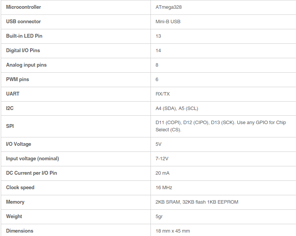Image resolution: width=296 pixels, height=236 pixels.
Task: Click the I/O Voltage label
Action: (19, 144)
